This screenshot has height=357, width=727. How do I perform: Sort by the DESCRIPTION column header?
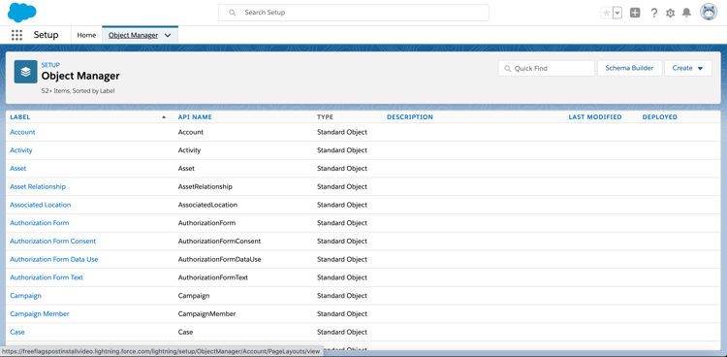[x=410, y=117]
